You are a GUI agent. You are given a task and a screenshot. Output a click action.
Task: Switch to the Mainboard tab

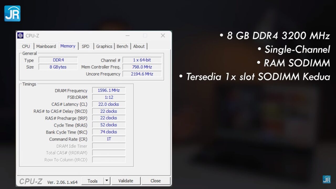point(46,46)
